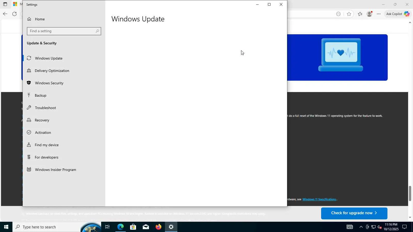The image size is (413, 232).
Task: Open Task View on the taskbar
Action: click(107, 227)
